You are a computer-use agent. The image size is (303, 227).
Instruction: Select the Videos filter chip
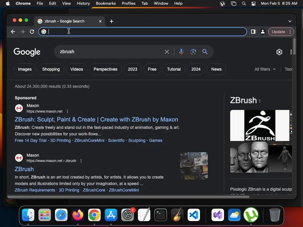tap(77, 69)
